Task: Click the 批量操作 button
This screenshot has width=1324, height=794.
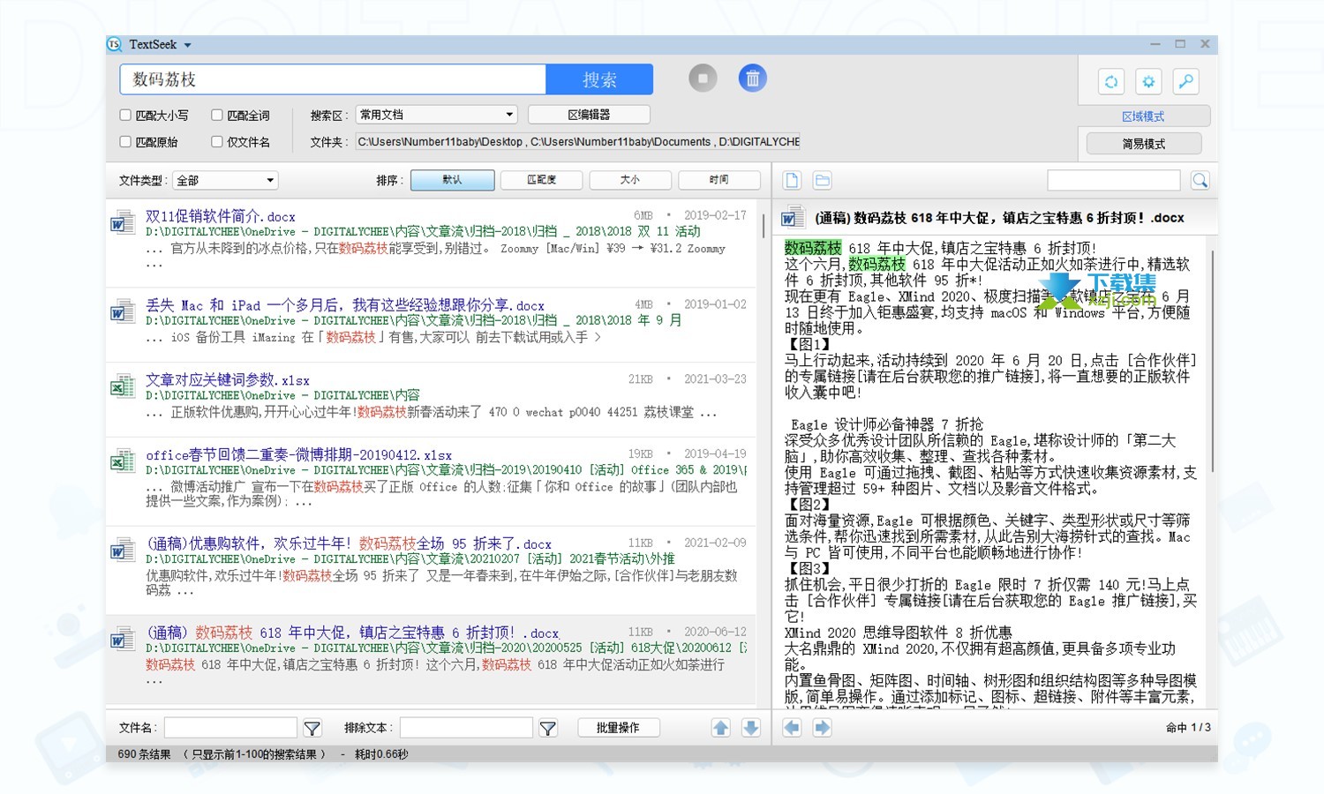Action: pyautogui.click(x=618, y=728)
